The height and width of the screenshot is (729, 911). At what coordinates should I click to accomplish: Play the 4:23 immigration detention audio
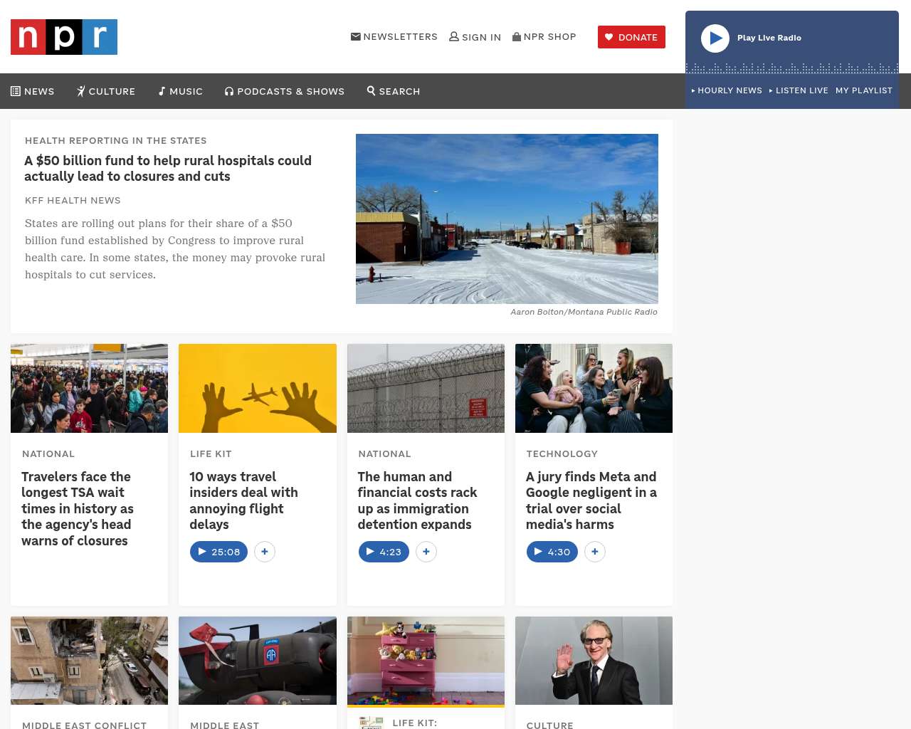pyautogui.click(x=384, y=552)
